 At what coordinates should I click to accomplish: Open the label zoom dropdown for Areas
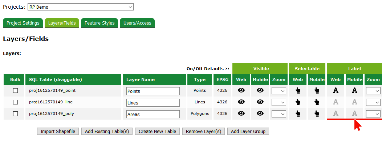pos(373,114)
